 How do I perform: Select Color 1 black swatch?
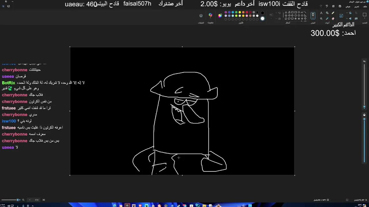click(x=262, y=13)
